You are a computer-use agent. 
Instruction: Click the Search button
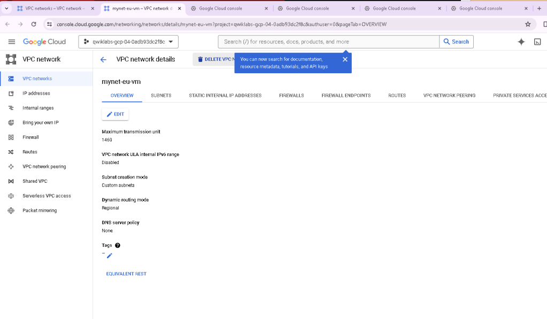(456, 42)
